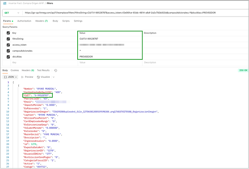Click the Preview play icon
Screen dimensions: 249x169
pos(22,77)
